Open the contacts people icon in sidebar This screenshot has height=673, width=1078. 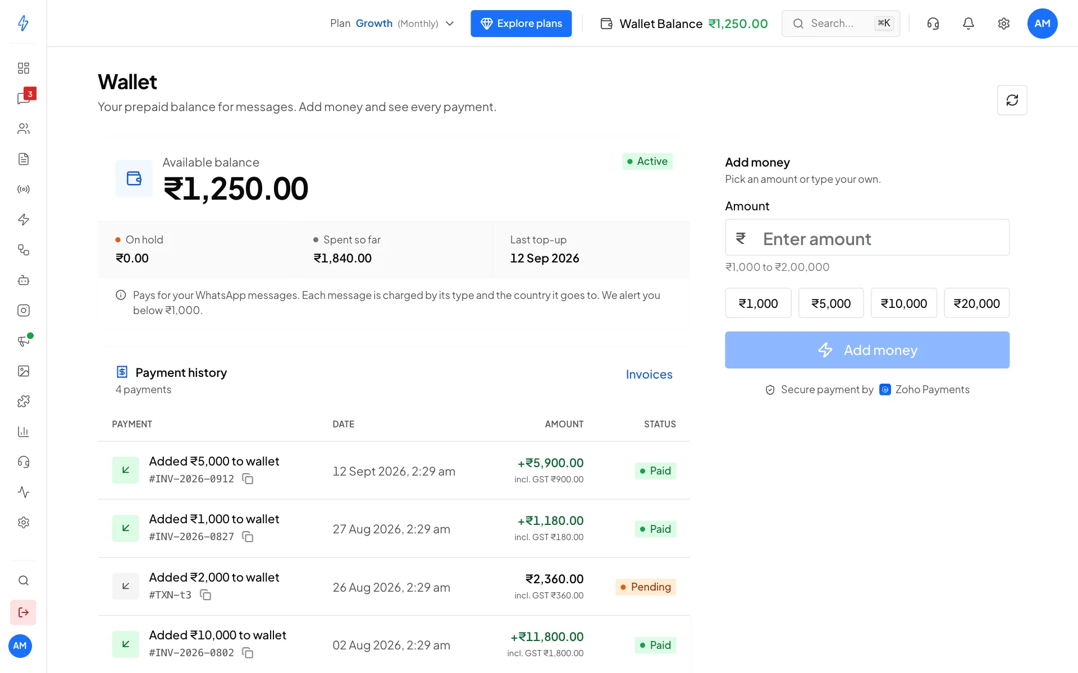tap(23, 128)
